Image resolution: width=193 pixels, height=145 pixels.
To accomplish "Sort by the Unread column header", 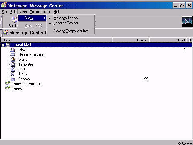I will [x=131, y=40].
